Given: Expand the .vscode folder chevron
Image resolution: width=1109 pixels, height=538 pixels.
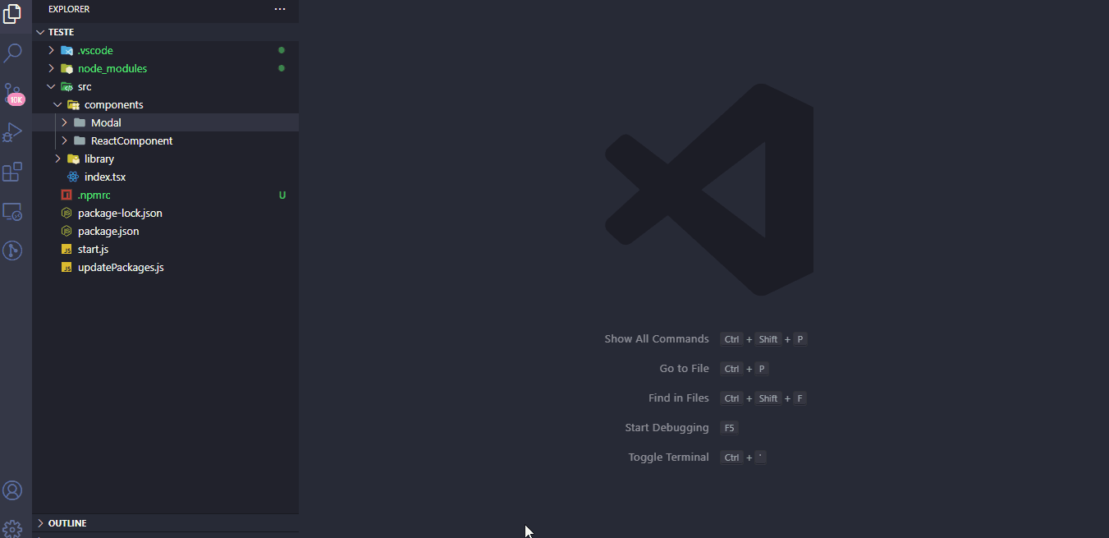Looking at the screenshot, I should point(52,50).
